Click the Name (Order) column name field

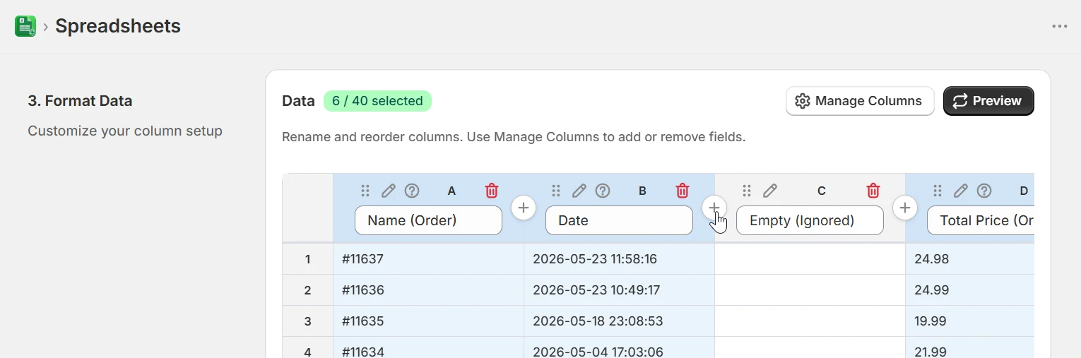pyautogui.click(x=428, y=220)
